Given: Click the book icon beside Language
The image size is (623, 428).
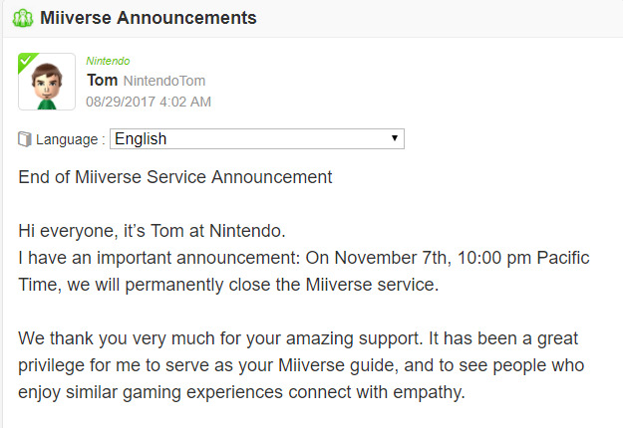Looking at the screenshot, I should (x=25, y=139).
